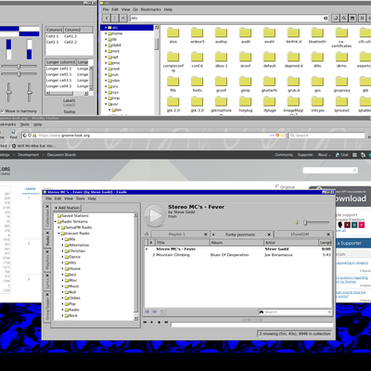371x371 pixels.
Task: Open the Collection side panel tab
Action: [x=47, y=216]
